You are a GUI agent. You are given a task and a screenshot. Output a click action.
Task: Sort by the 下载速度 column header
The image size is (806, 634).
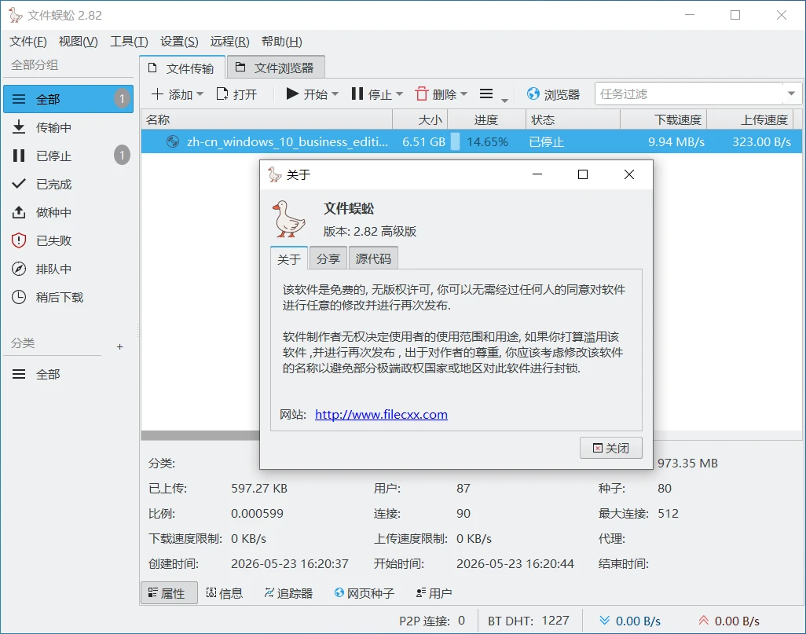pos(664,119)
